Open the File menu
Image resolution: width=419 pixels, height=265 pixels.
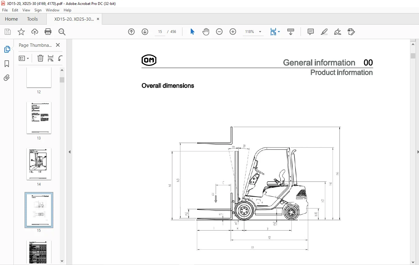5,10
